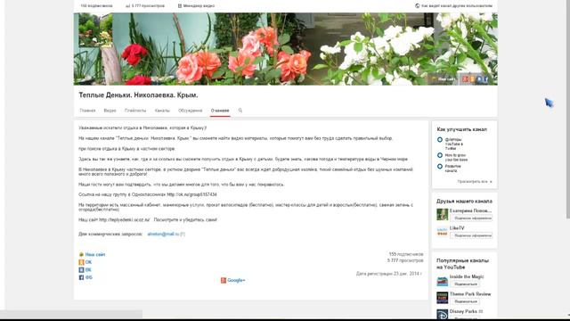
Task: Select the 'How to grow your fan base' circle
Action: pyautogui.click(x=440, y=155)
